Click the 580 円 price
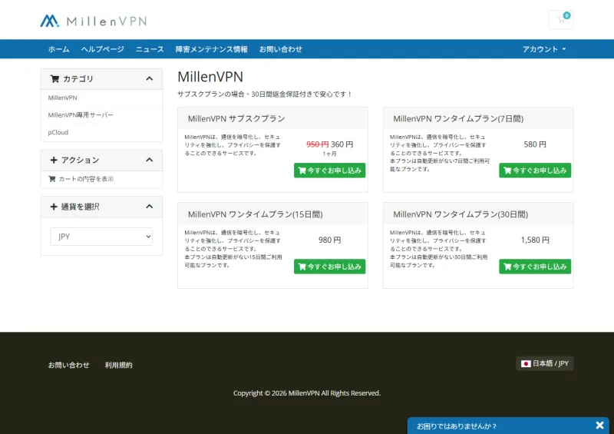The image size is (614, 434). 535,144
